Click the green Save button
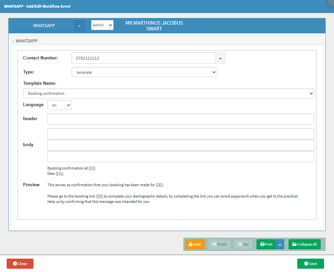The height and width of the screenshot is (272, 334). tap(310, 264)
